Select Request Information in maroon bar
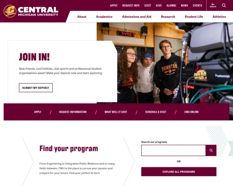 pyautogui.click(x=73, y=112)
